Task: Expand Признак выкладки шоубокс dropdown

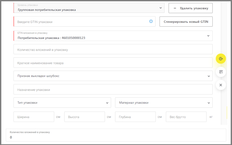Action: point(113,76)
